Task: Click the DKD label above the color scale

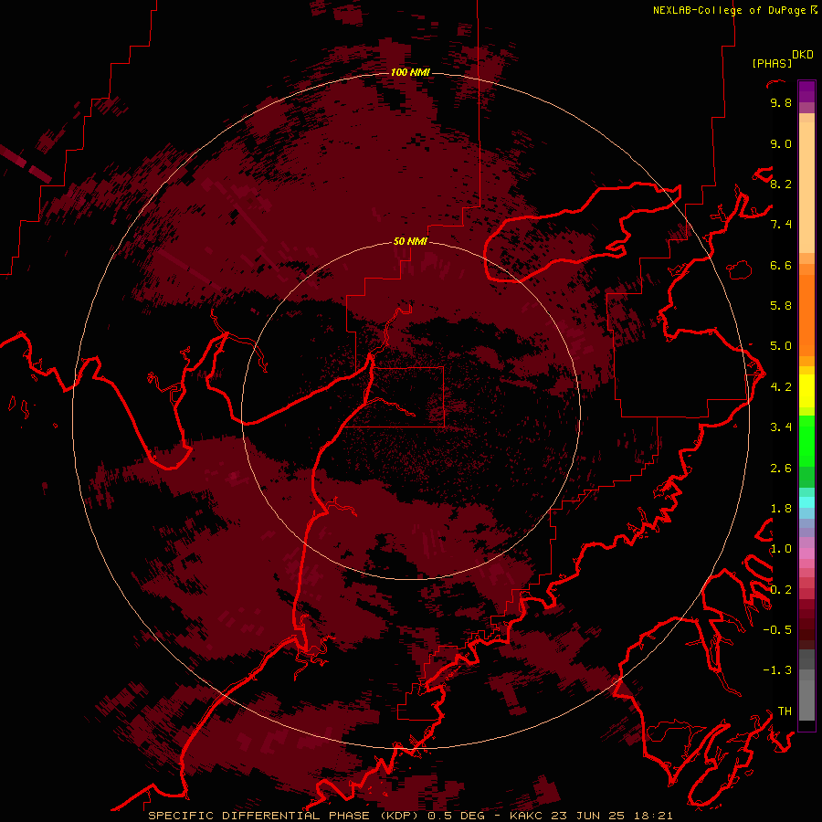Action: [x=803, y=55]
